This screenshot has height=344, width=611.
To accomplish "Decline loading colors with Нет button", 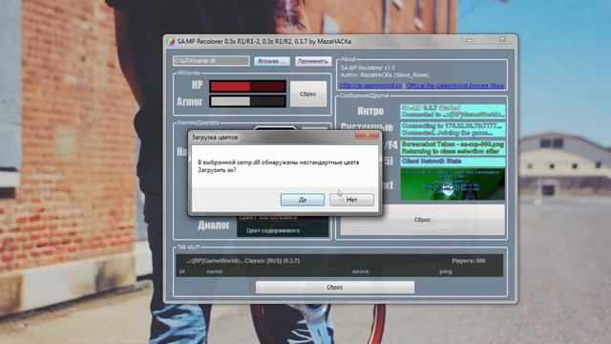I will pos(351,200).
